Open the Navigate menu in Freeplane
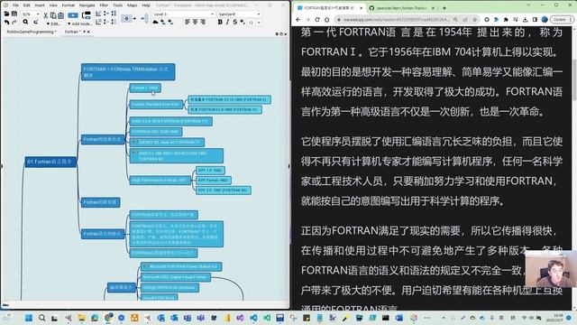This screenshot has width=577, height=325. coord(87,5)
